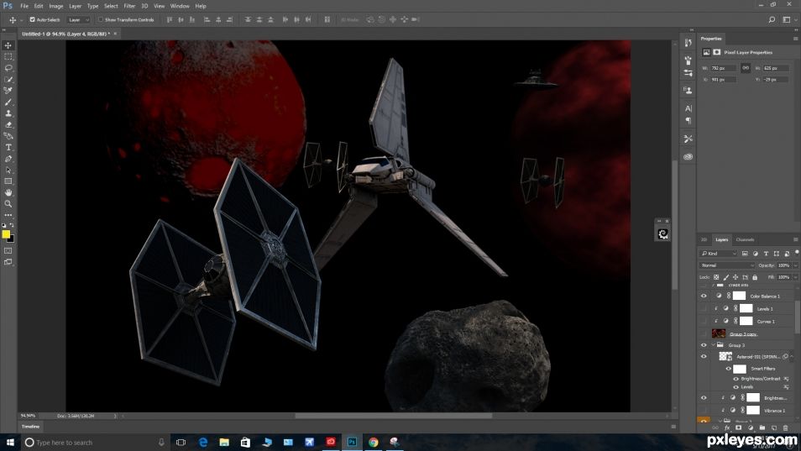Switch to the Channels tab

pyautogui.click(x=745, y=239)
